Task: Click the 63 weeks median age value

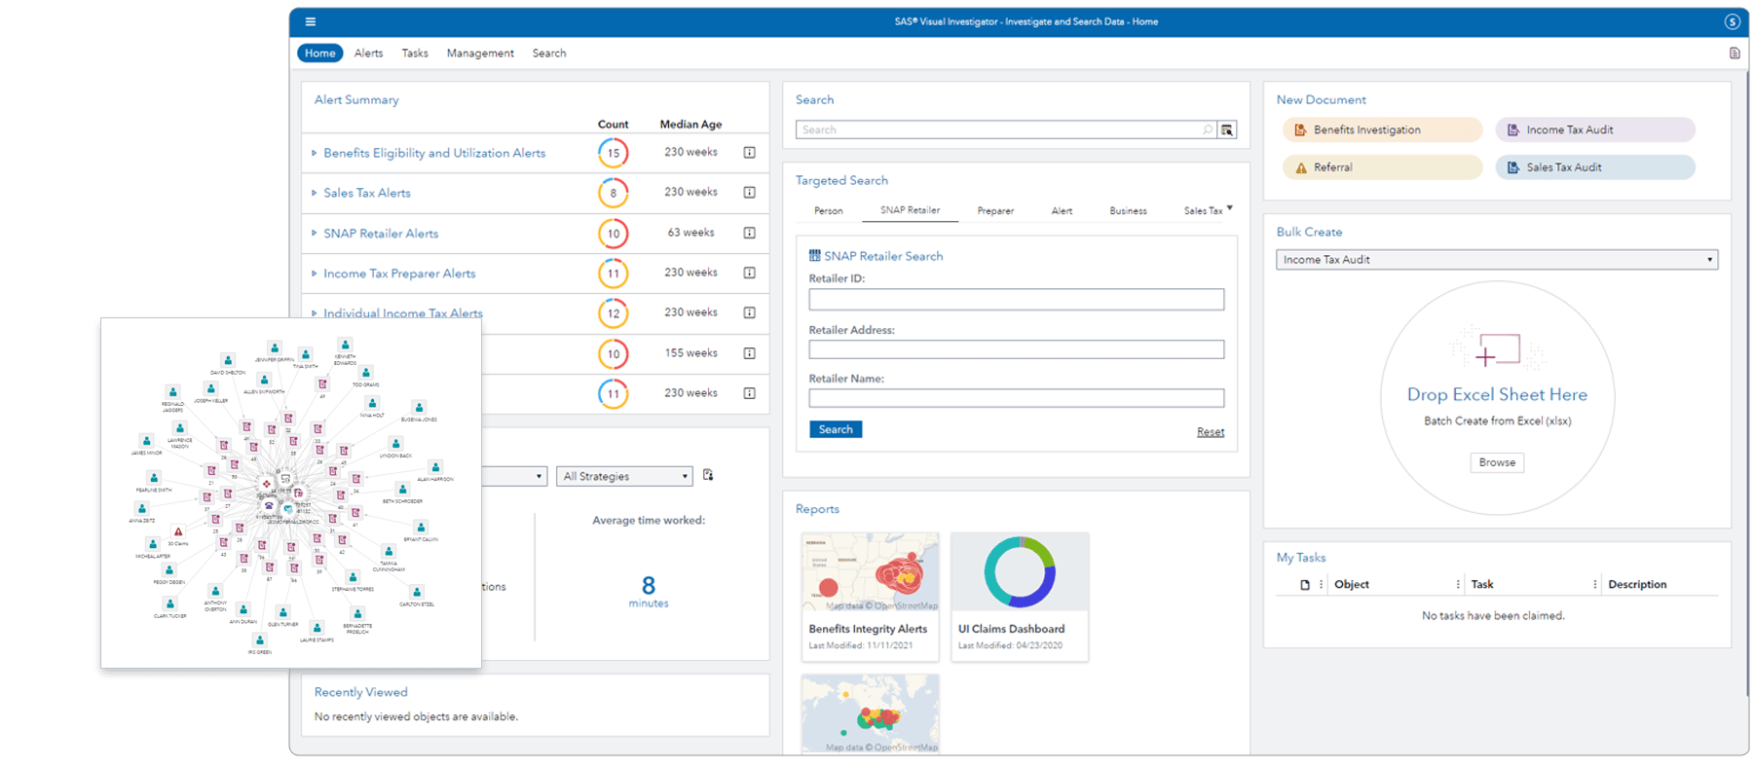Action: pyautogui.click(x=690, y=233)
